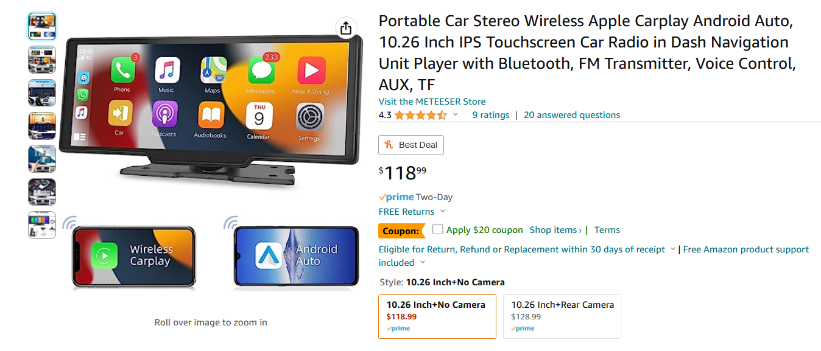
Task: Enable the Apply $20 coupon checkbox
Action: [x=437, y=229]
